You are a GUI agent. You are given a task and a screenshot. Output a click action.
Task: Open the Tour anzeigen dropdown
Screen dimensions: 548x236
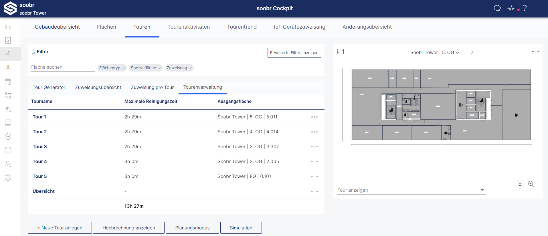coord(412,190)
